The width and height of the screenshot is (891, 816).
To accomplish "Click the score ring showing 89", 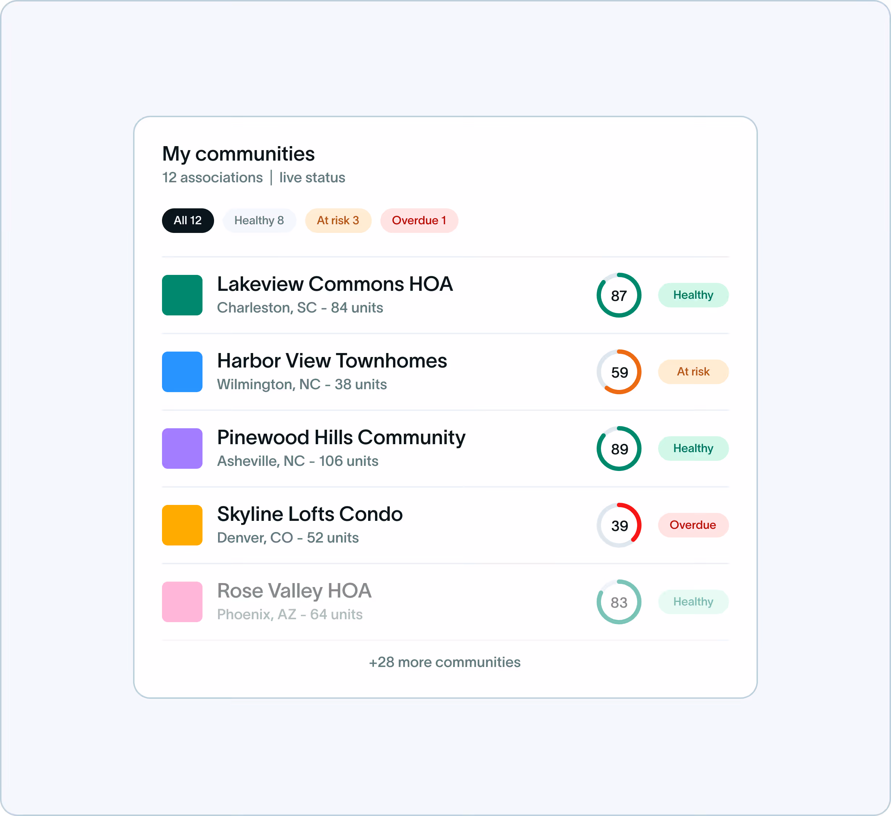I will [619, 448].
